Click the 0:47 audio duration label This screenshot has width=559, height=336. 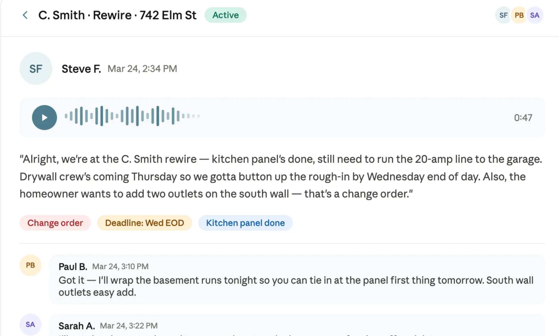[x=523, y=117]
